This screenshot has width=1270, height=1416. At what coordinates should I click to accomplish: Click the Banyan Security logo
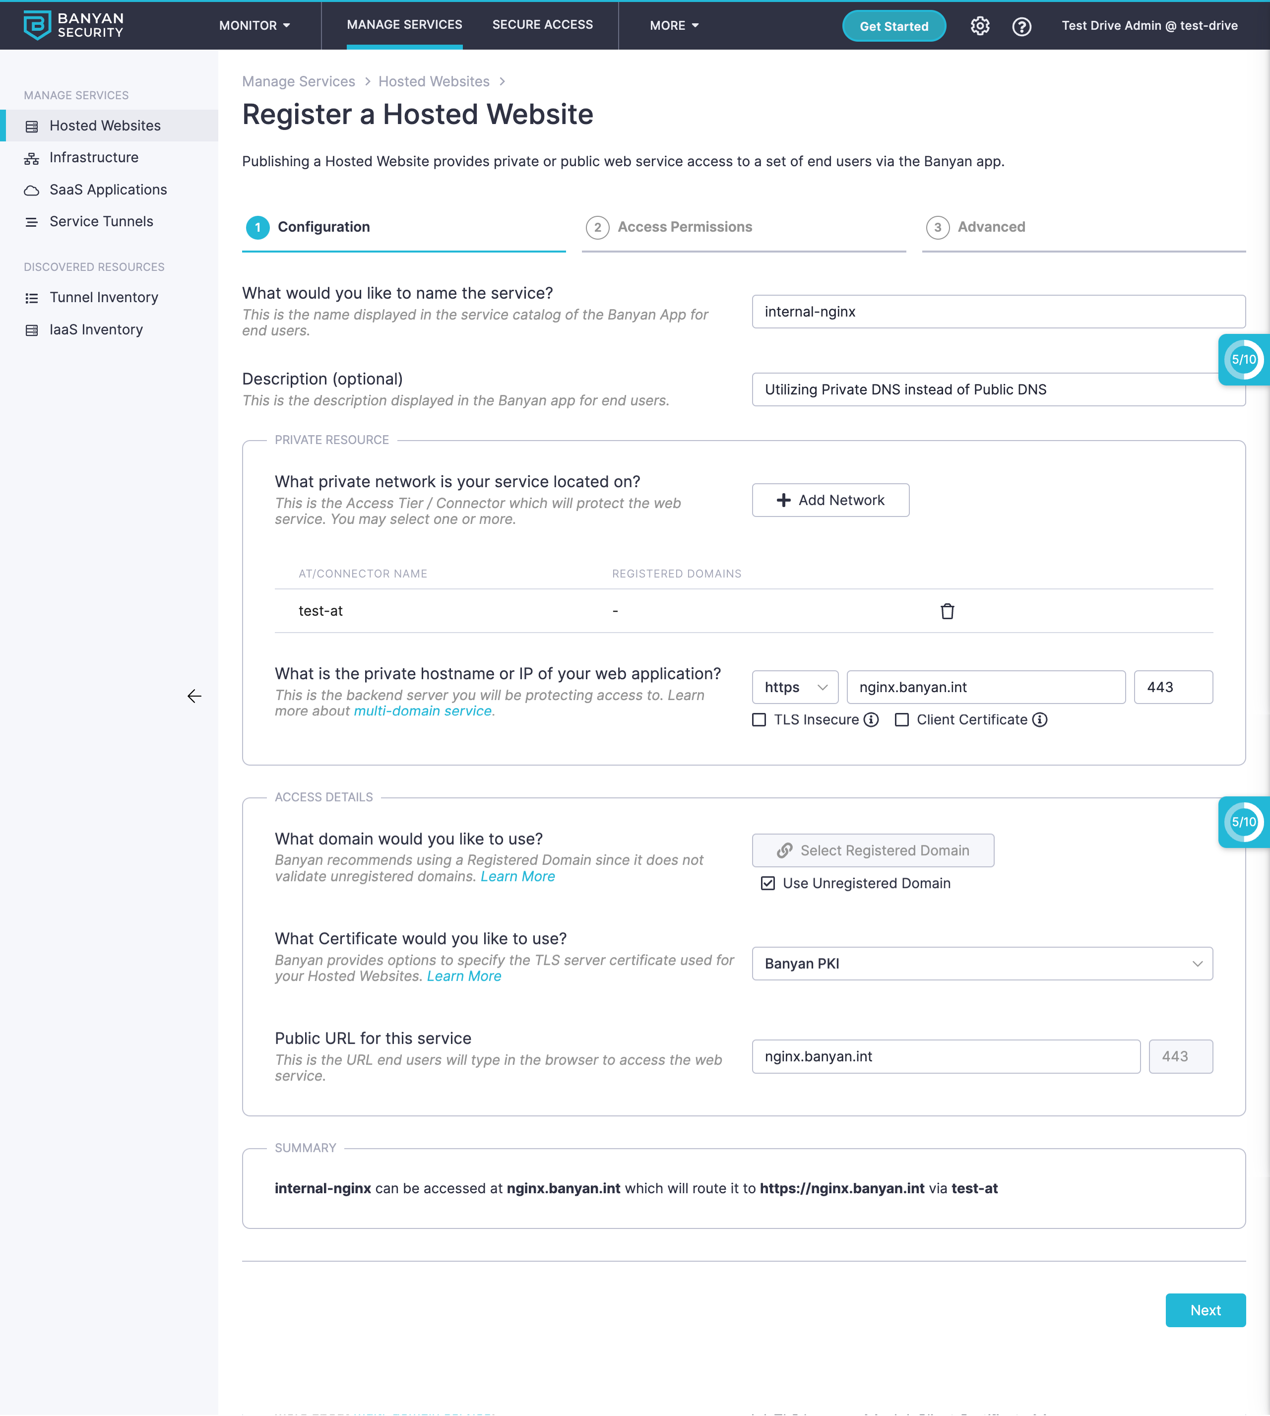point(73,25)
